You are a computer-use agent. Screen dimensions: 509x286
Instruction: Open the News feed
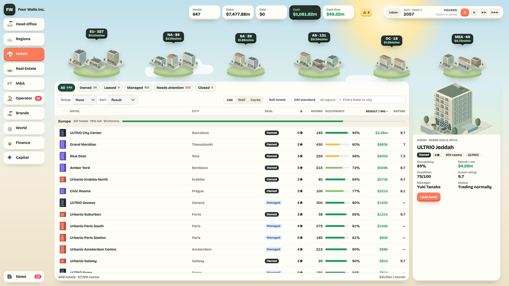pos(24,277)
